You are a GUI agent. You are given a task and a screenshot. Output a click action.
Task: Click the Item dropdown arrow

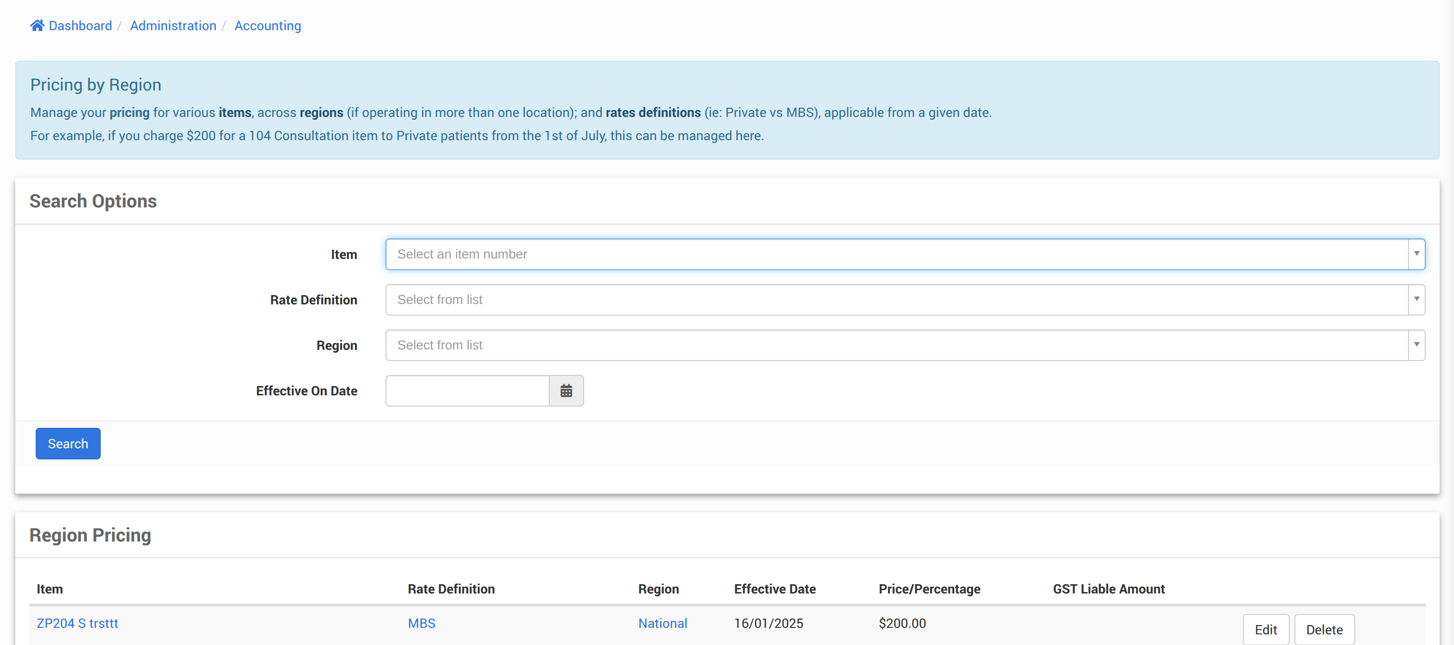[1416, 254]
